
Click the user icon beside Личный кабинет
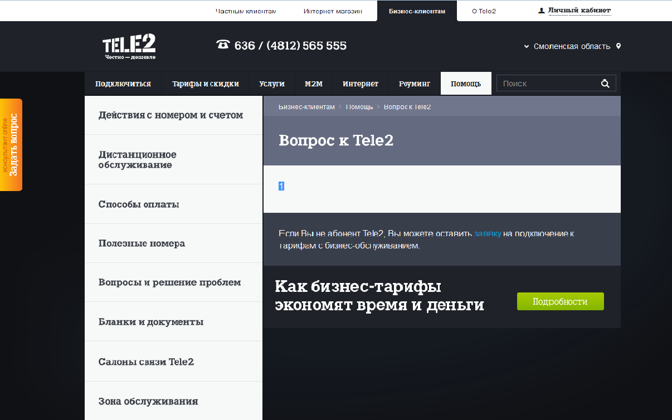[541, 11]
